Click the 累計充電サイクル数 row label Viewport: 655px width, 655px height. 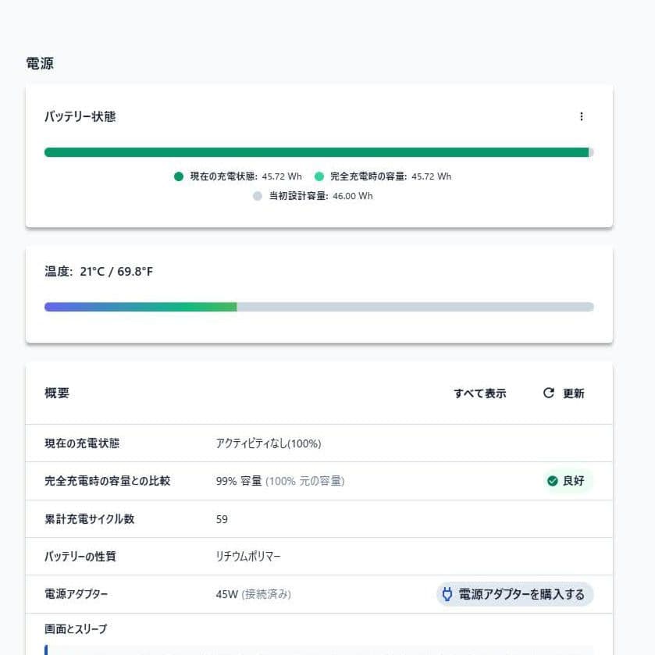[x=89, y=518]
